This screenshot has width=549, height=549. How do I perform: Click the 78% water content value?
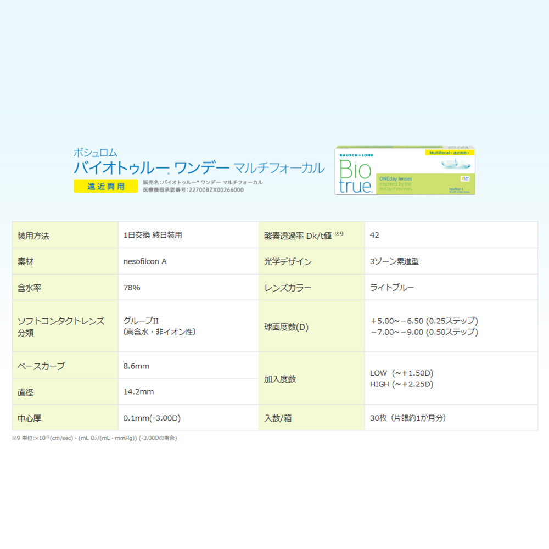132,288
